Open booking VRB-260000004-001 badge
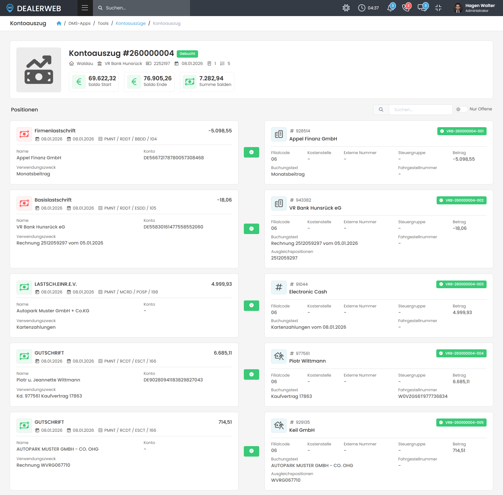The height and width of the screenshot is (495, 503). point(462,131)
